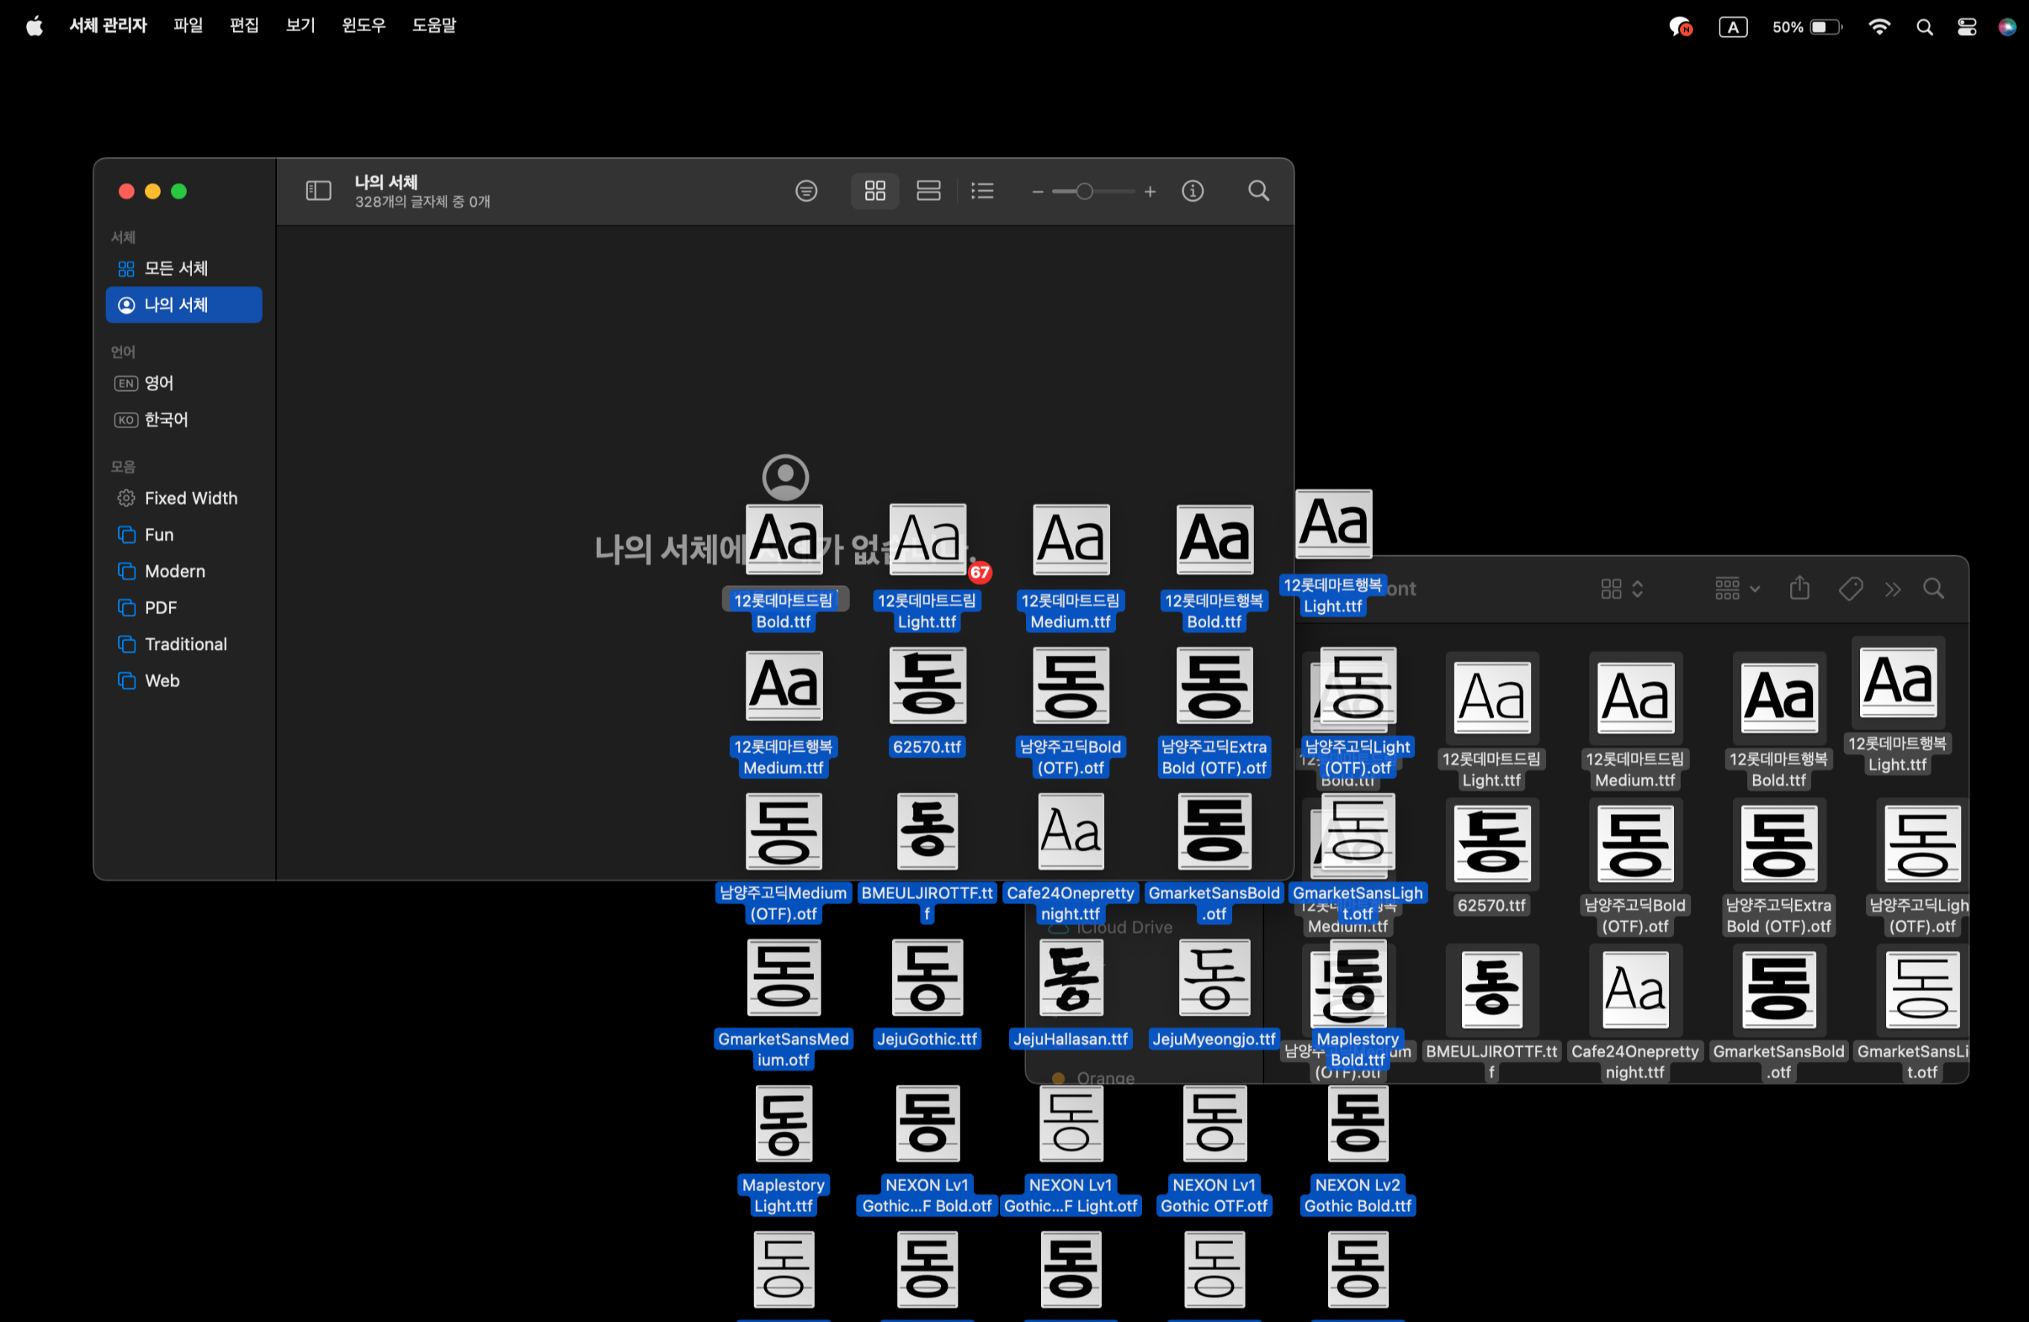Open the Web collection
This screenshot has height=1322, width=2029.
pyautogui.click(x=183, y=681)
